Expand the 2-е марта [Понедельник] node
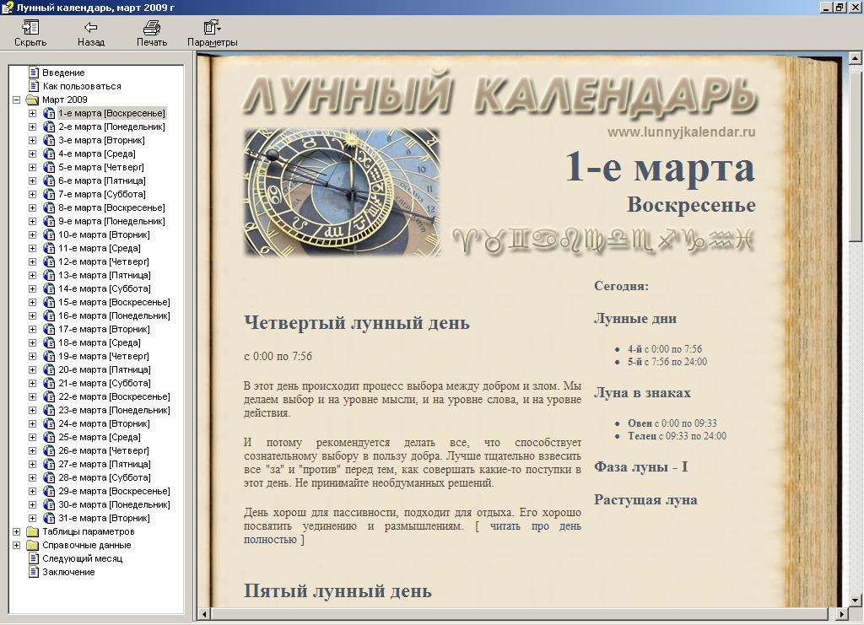Image resolution: width=864 pixels, height=625 pixels. (33, 127)
